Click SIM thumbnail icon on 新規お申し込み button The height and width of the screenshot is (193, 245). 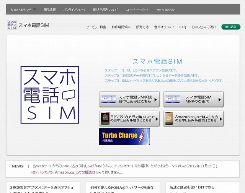click(109, 99)
